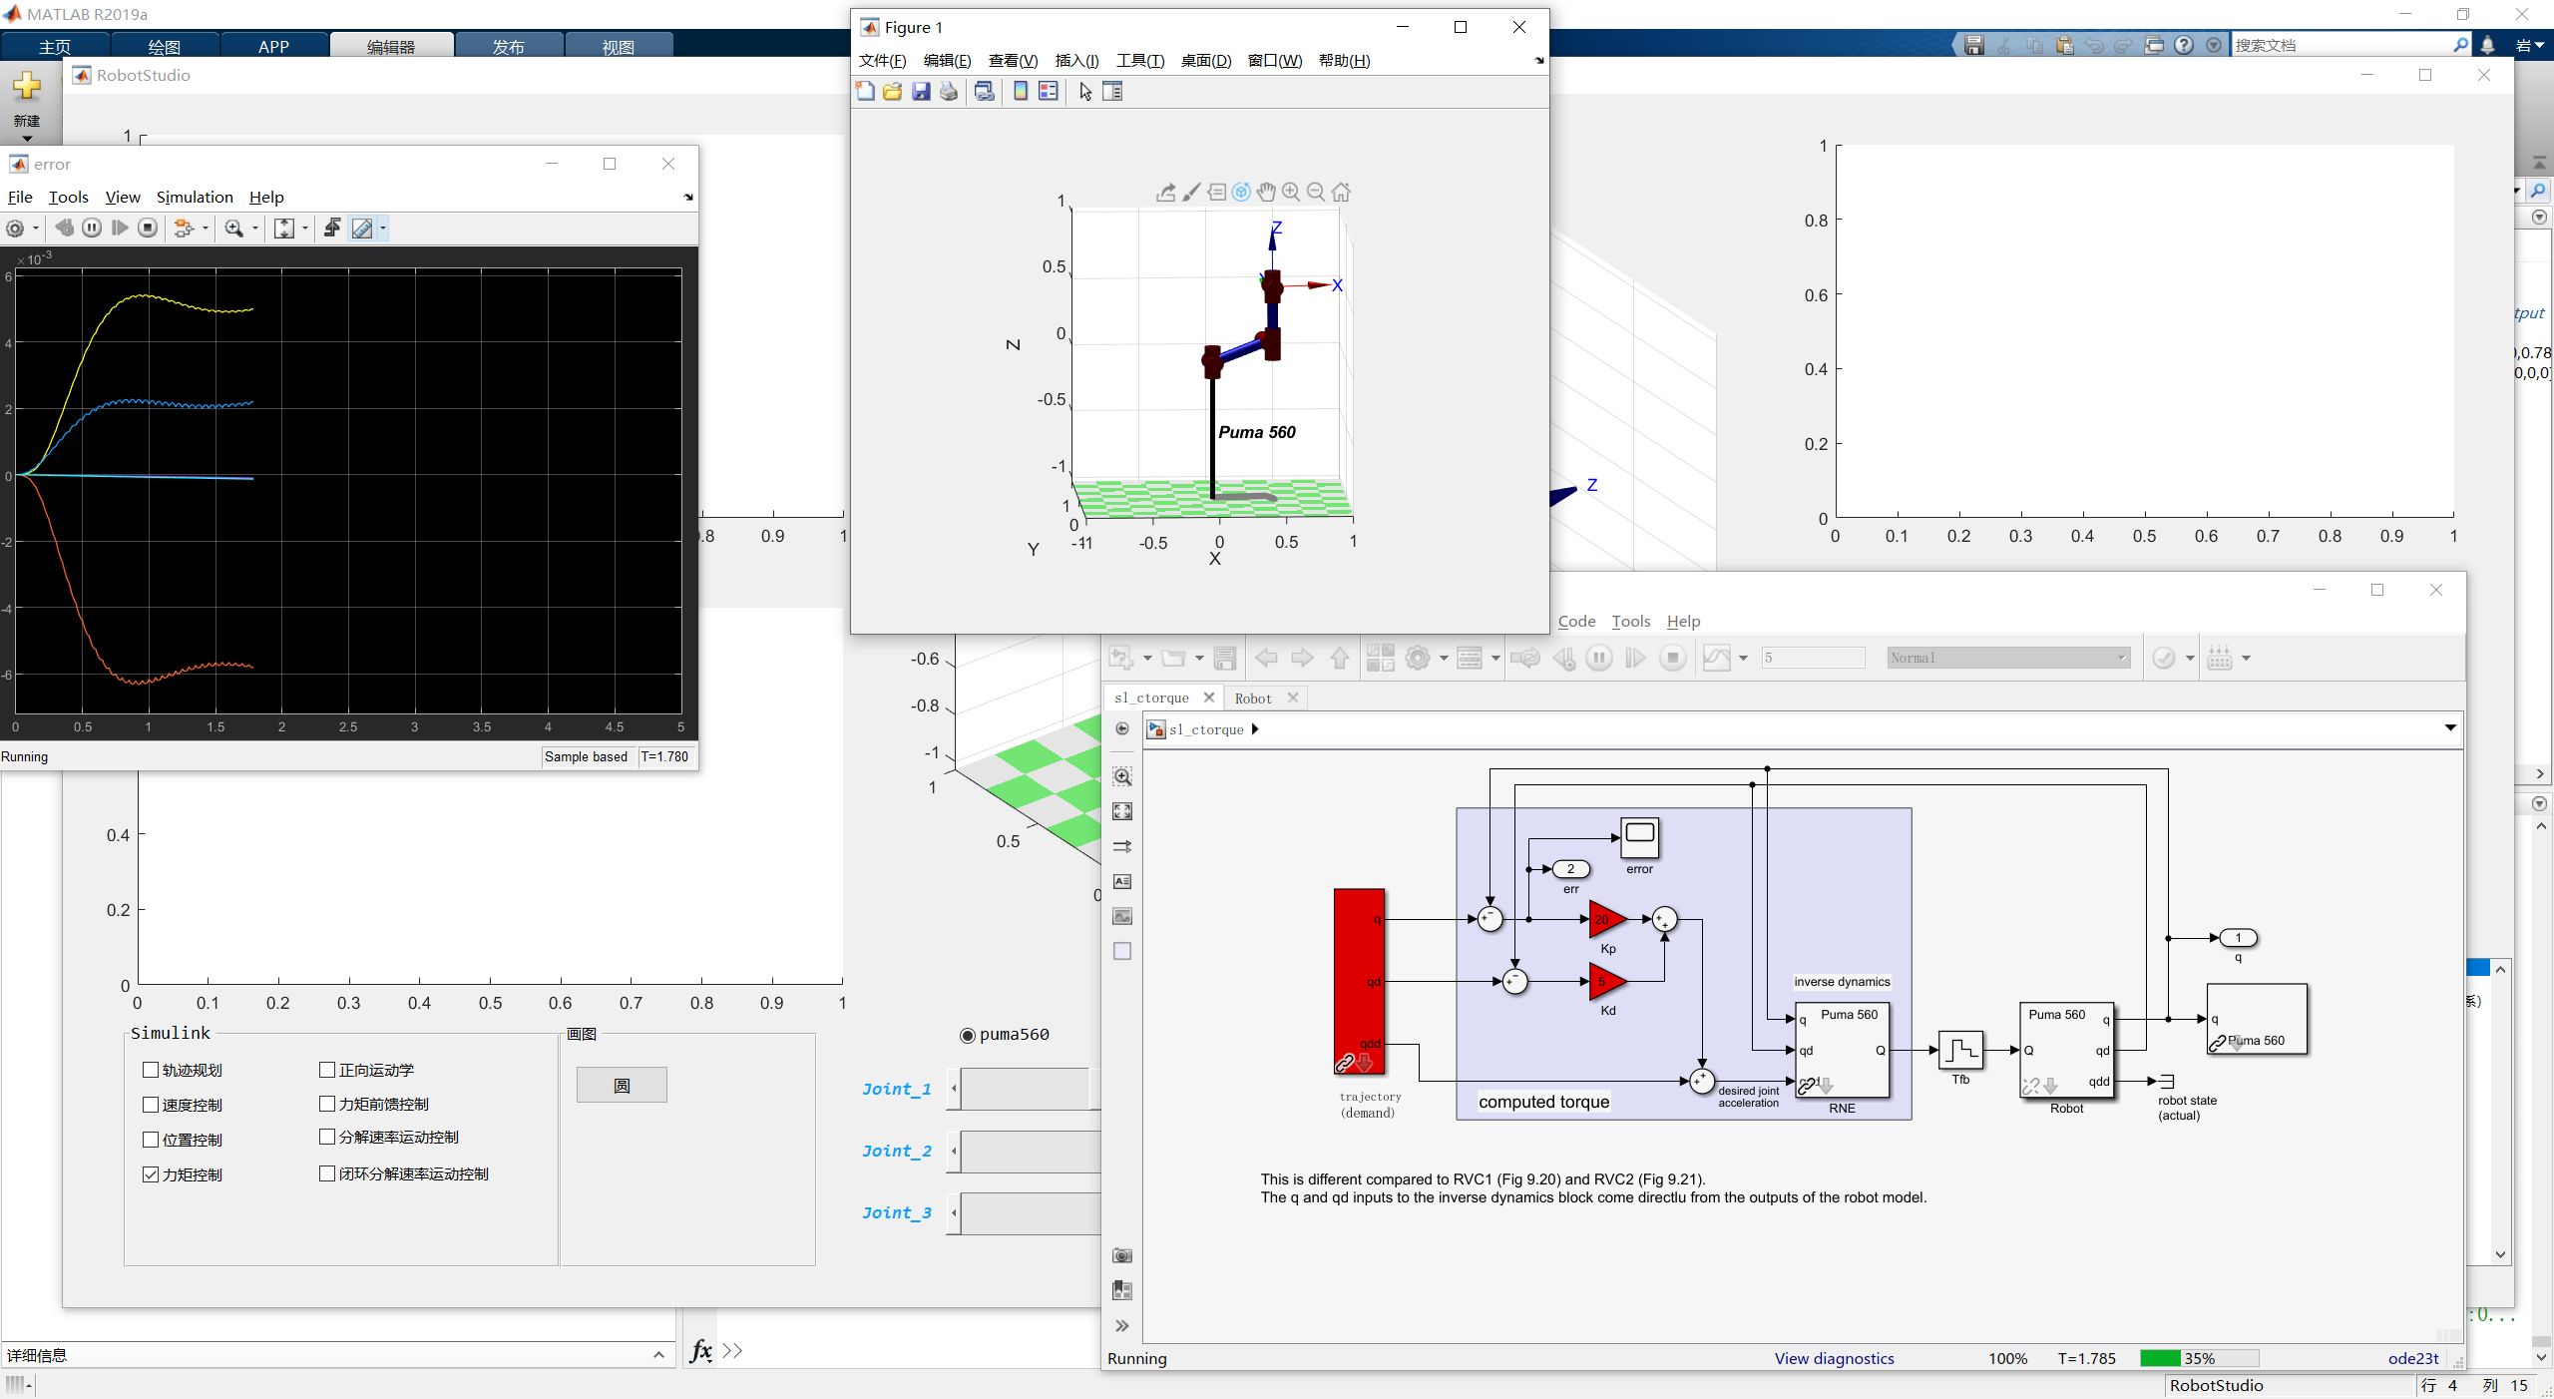Click save icon in Figure 1 toolbar
The height and width of the screenshot is (1399, 2554).
click(921, 91)
